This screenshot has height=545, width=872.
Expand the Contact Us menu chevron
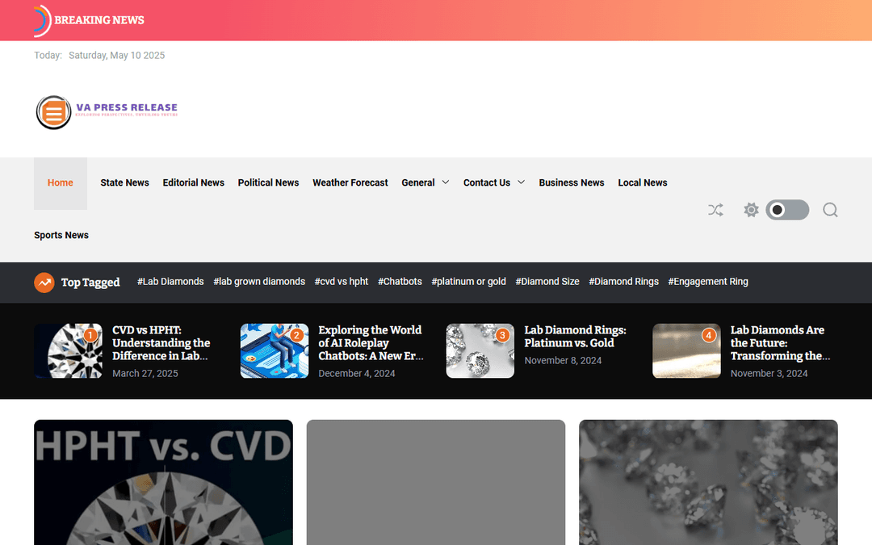pos(521,182)
